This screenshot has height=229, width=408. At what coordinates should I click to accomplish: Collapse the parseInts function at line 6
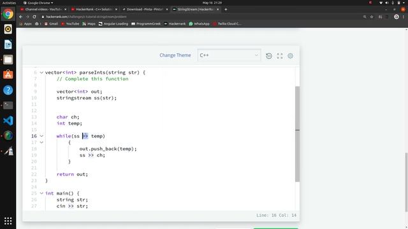pos(41,73)
